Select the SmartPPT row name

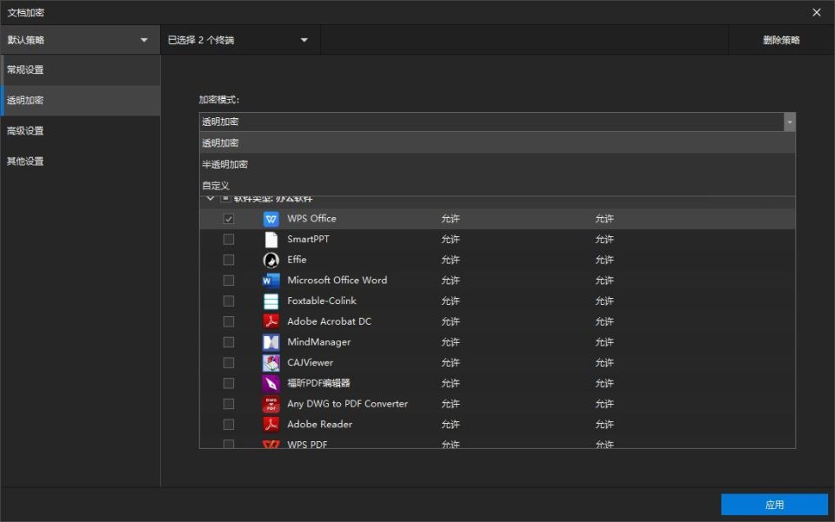coord(308,239)
